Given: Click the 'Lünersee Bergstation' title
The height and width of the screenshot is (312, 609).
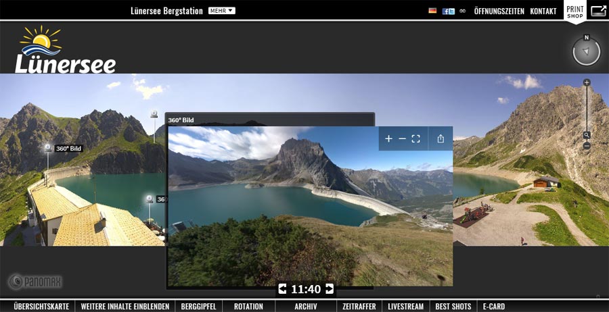Looking at the screenshot, I should tap(166, 11).
